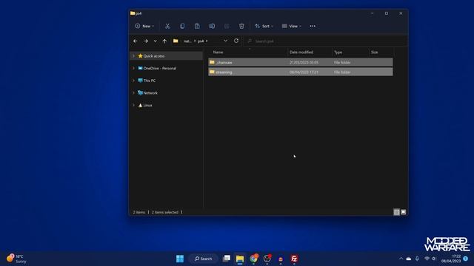The image size is (474, 266).
Task: Click File Explorer taskbar icon
Action: click(240, 259)
